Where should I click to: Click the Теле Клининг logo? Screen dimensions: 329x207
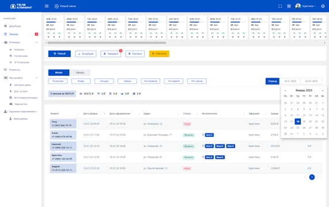point(21,6)
